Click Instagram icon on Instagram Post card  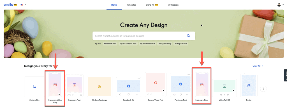point(74,85)
